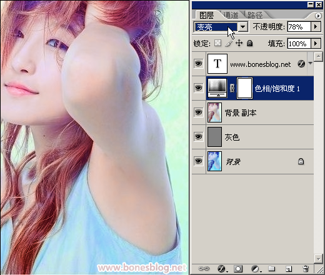Hide the 灰色 layer eye icon

coord(198,137)
